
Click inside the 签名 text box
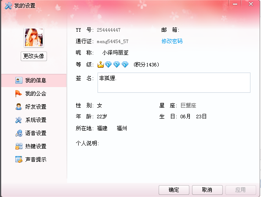click(174, 83)
